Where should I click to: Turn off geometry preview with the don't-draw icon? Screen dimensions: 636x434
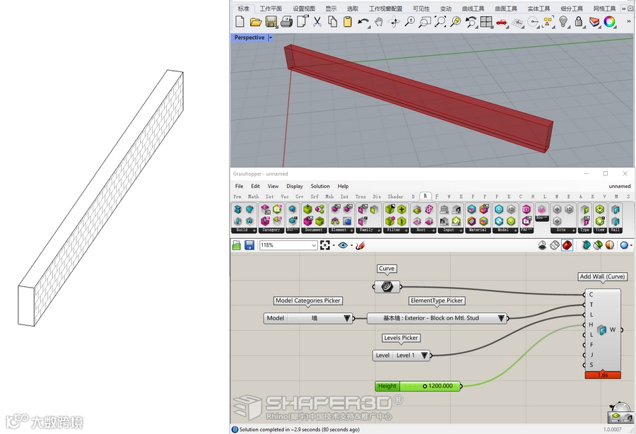(542, 245)
